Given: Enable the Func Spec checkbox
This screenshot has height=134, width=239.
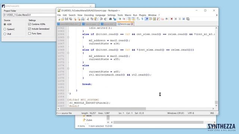Looking at the screenshot, I should pyautogui.click(x=30, y=33).
